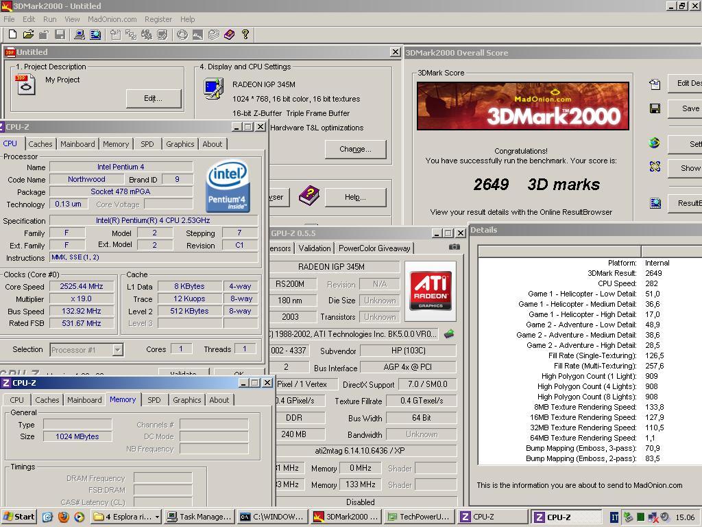Click the Name field showing Intel Pentium 4

click(121, 167)
